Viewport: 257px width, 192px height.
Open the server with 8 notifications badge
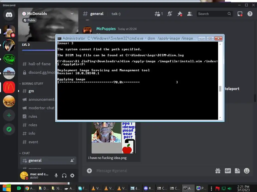tap(9, 31)
